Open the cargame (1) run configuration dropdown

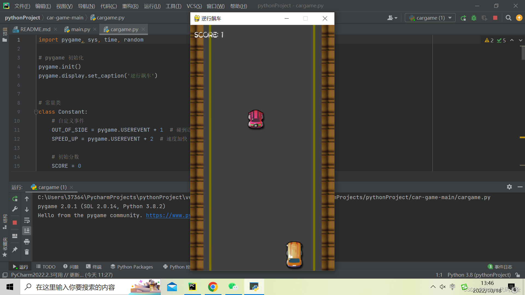[430, 18]
